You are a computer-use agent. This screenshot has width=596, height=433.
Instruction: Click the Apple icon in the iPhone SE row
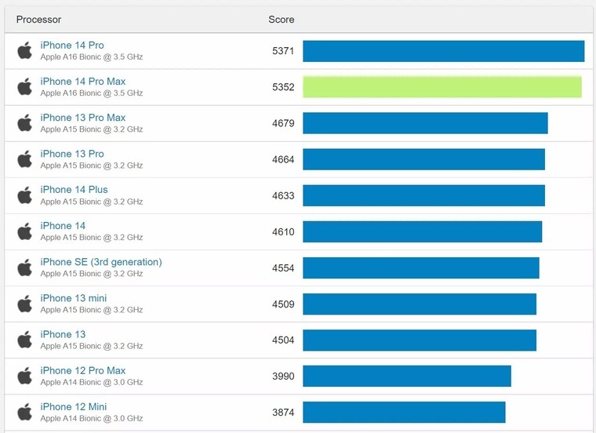click(x=25, y=267)
